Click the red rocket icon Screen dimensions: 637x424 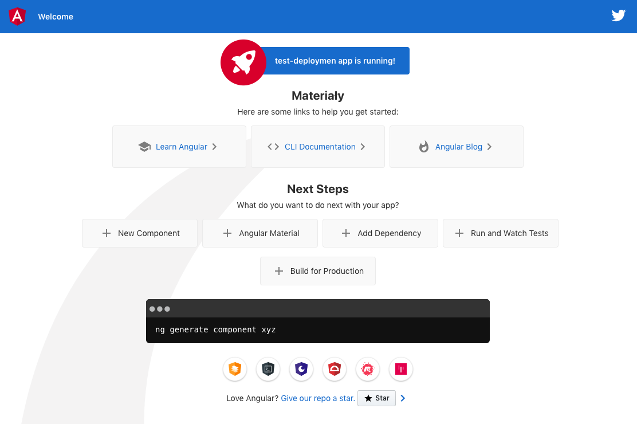[x=243, y=62]
